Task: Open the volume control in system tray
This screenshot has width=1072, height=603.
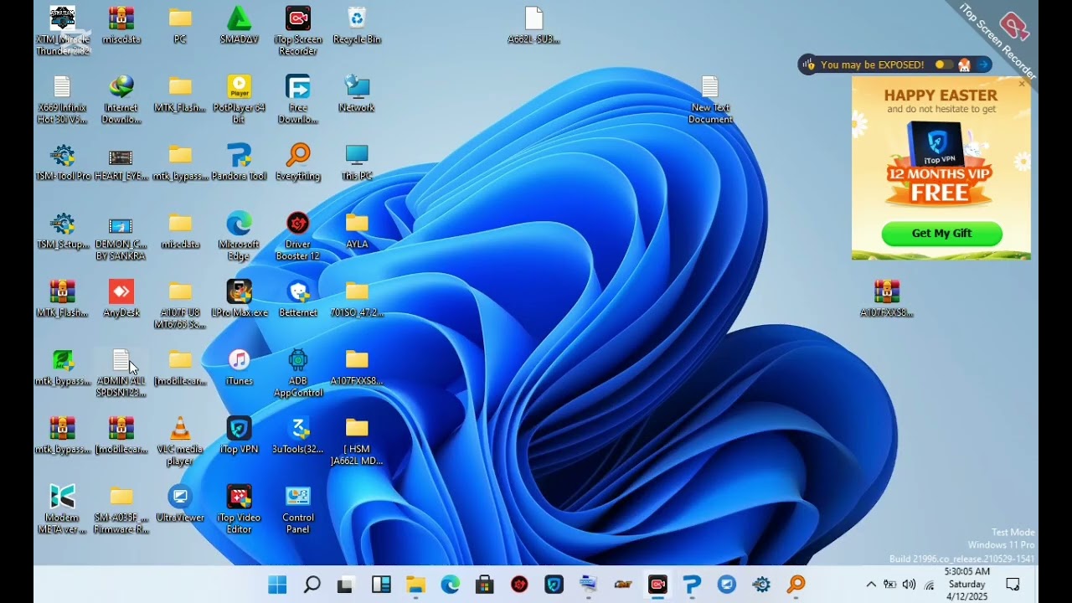Action: [909, 585]
